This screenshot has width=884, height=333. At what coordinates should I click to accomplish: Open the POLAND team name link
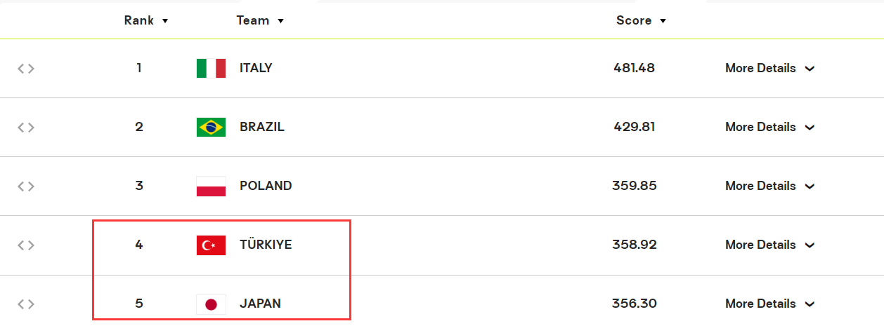pyautogui.click(x=266, y=186)
